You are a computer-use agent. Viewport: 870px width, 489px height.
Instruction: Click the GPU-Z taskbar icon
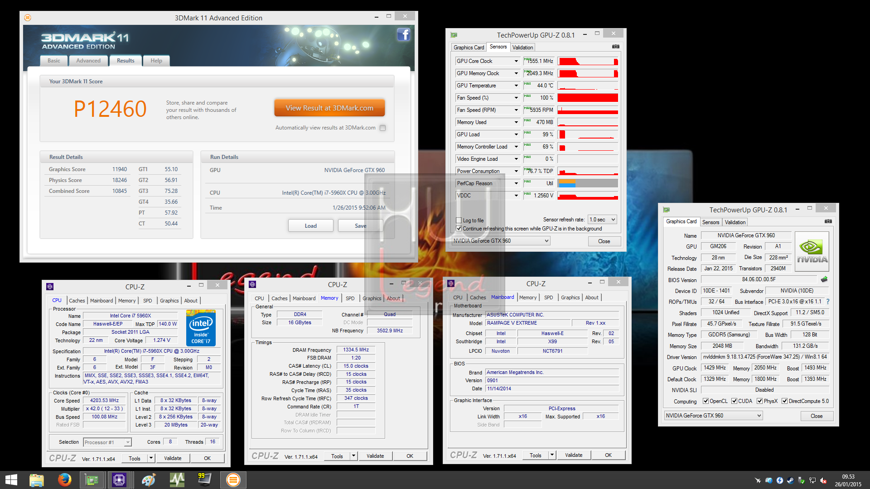pos(92,480)
